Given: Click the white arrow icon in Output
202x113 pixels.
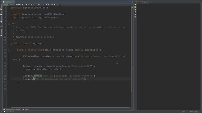Looking at the screenshot, I should click(x=135, y=9).
